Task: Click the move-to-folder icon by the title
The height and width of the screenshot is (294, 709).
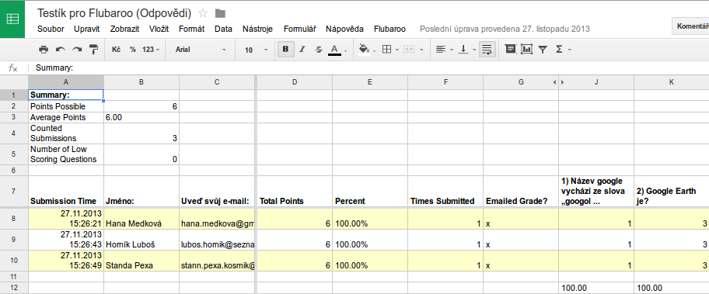Action: click(x=220, y=12)
